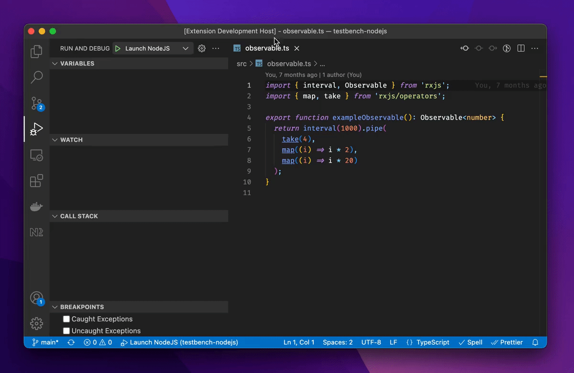Go to next change icon
Screen dimensions: 574x373
pos(493,48)
